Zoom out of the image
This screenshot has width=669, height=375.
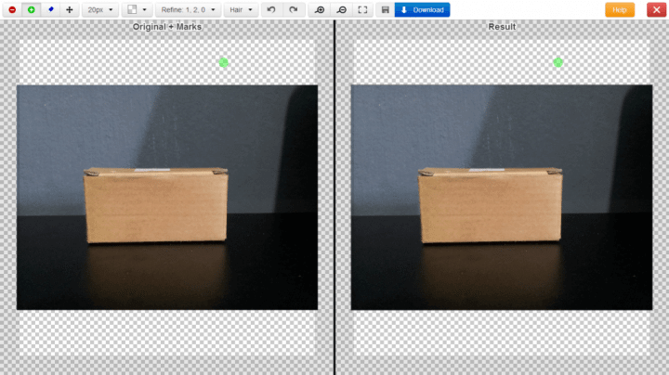(x=341, y=9)
